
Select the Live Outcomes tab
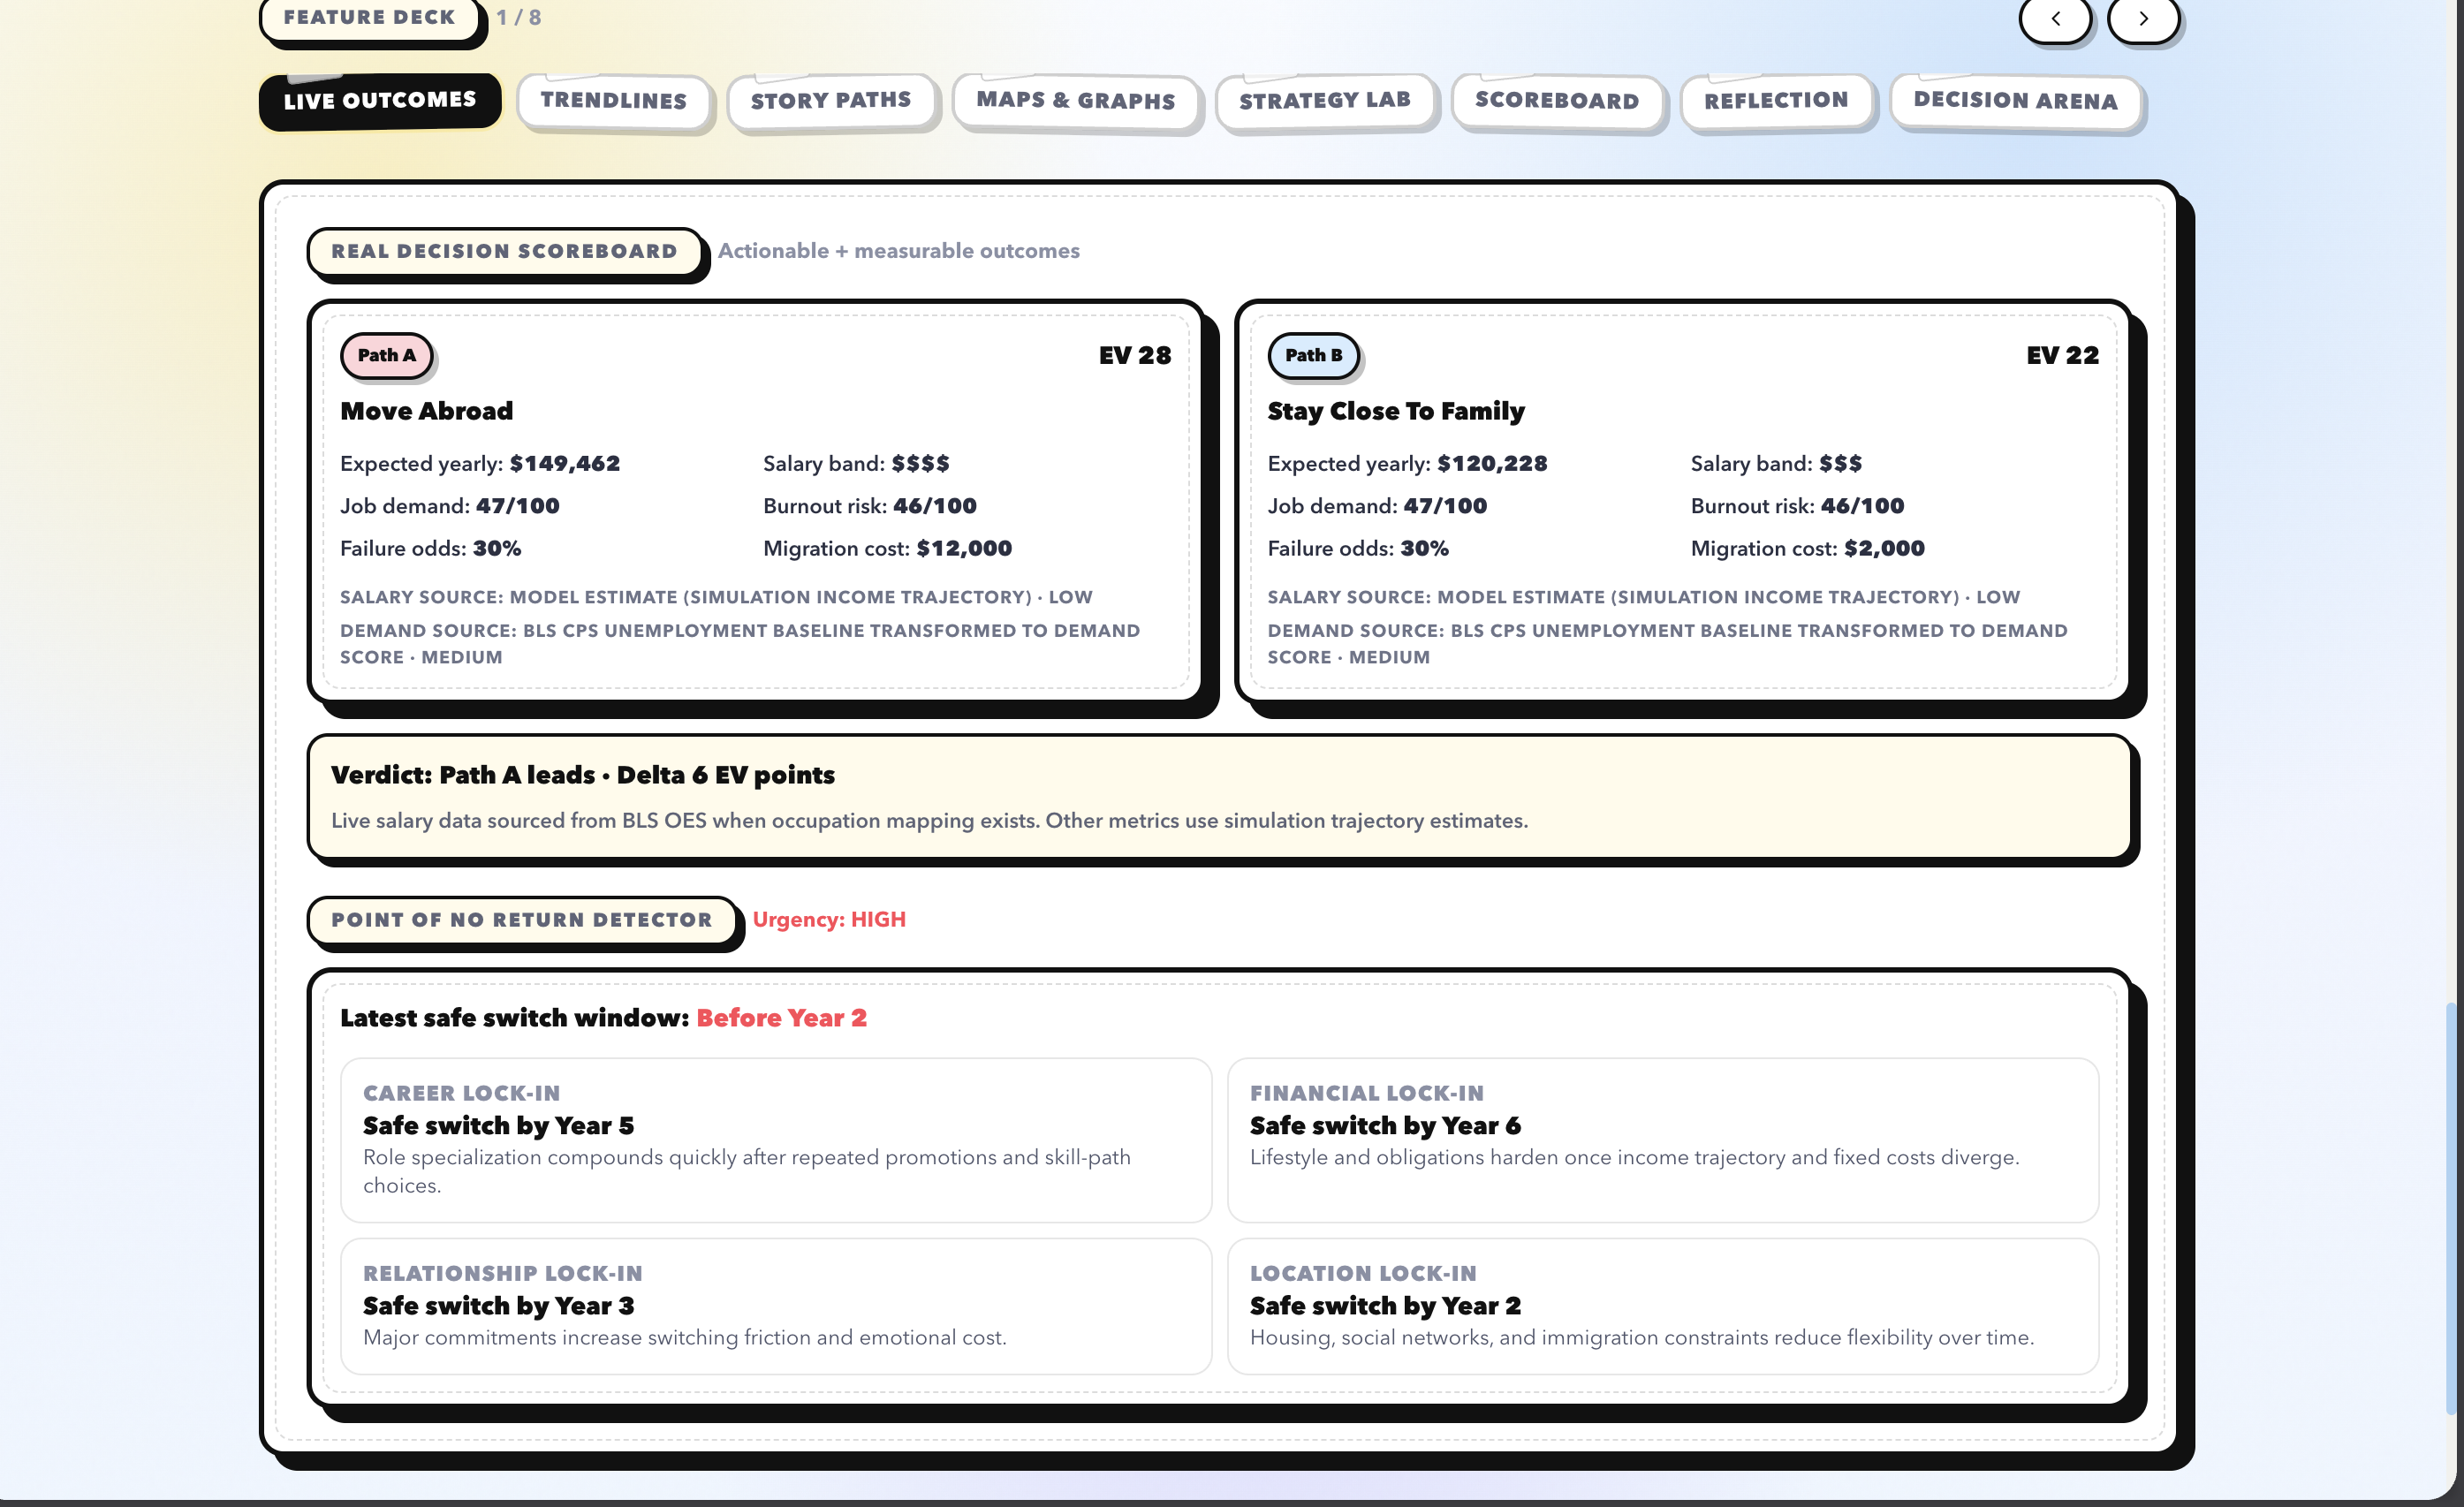pyautogui.click(x=380, y=101)
